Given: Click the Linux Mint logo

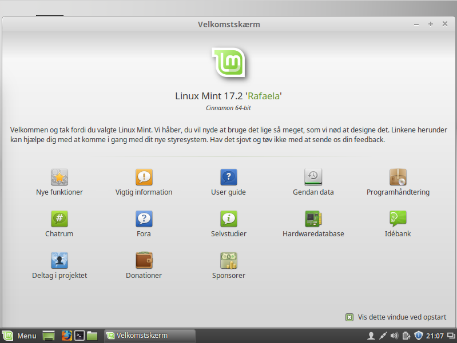Looking at the screenshot, I should [x=229, y=63].
